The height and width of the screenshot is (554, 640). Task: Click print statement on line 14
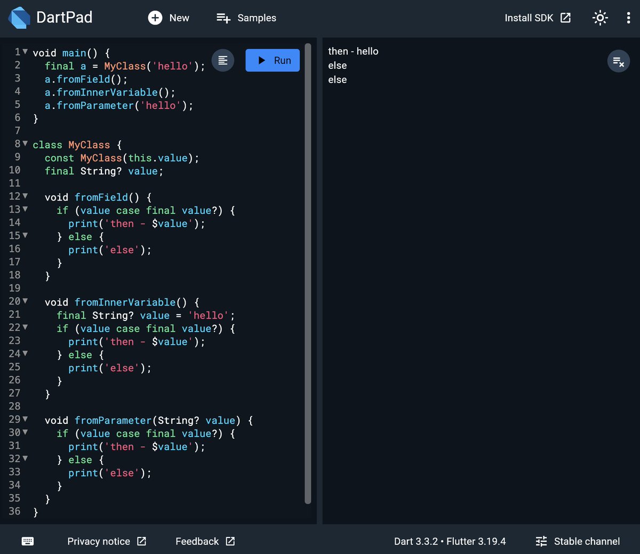click(137, 223)
